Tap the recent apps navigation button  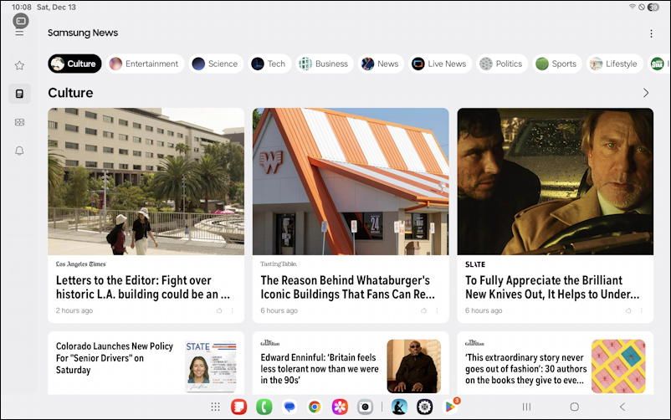pyautogui.click(x=527, y=407)
